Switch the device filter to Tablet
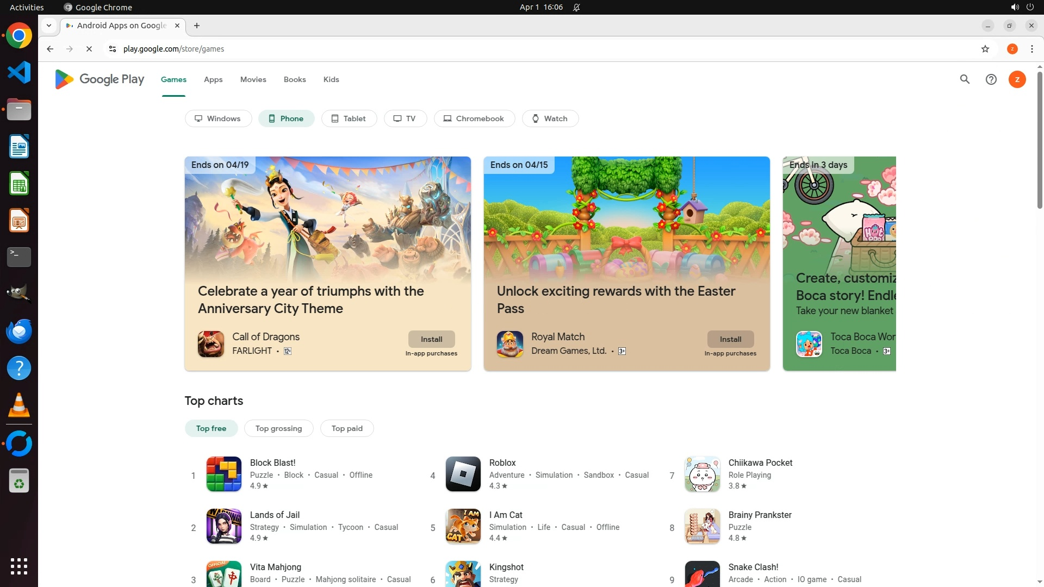The image size is (1044, 587). point(349,118)
